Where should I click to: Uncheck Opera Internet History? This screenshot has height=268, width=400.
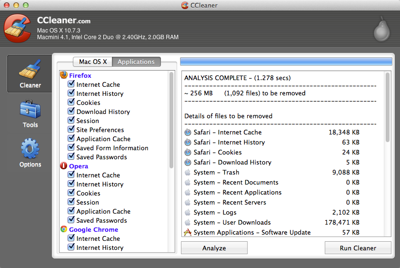coord(71,184)
